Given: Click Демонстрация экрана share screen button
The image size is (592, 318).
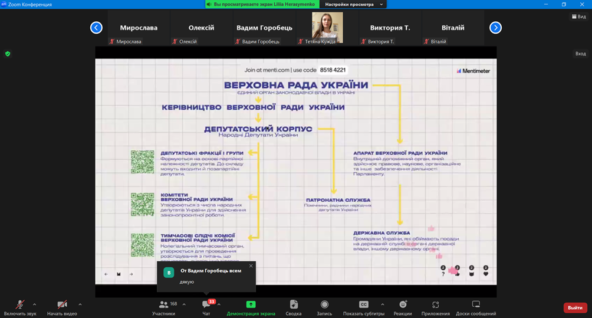Looking at the screenshot, I should point(251,306).
